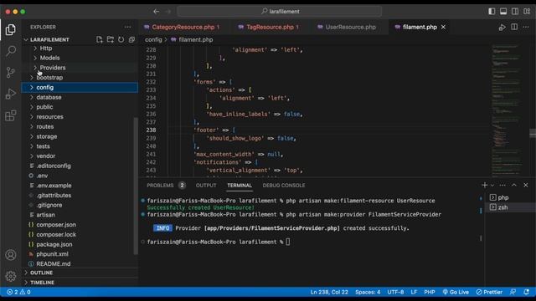The height and width of the screenshot is (301, 536).
Task: Open the Manage gear icon
Action: (x=11, y=276)
